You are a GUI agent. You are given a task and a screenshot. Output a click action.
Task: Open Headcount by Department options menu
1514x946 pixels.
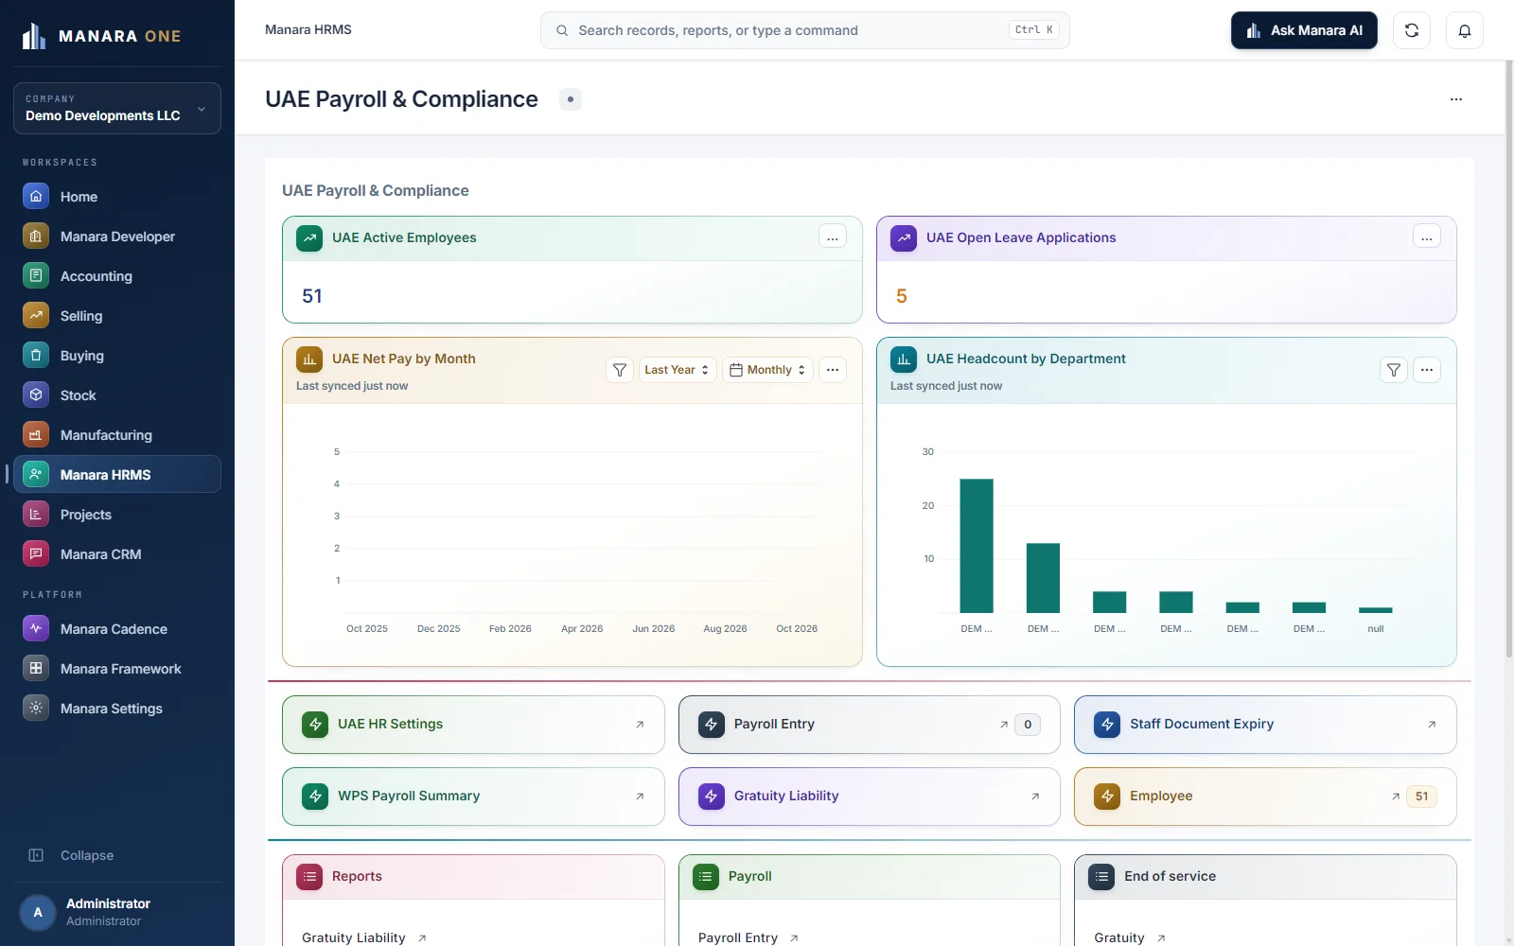pos(1427,370)
